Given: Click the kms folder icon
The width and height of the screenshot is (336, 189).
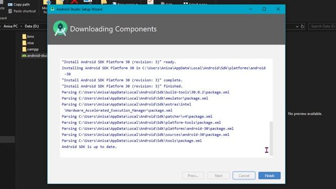Looking at the screenshot, I should (24, 36).
